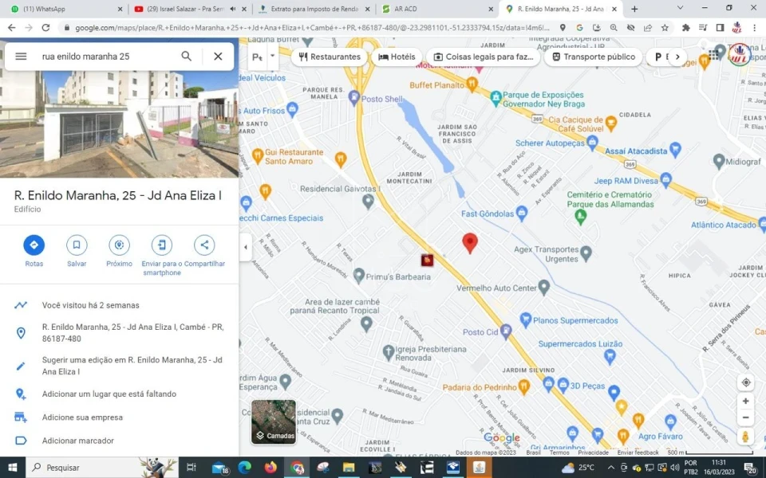Image resolution: width=766 pixels, height=478 pixels.
Task: Switch to the WhatsApp browser tab
Action: coord(66,9)
